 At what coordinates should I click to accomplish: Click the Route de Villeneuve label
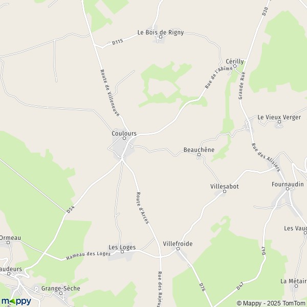(110, 93)
